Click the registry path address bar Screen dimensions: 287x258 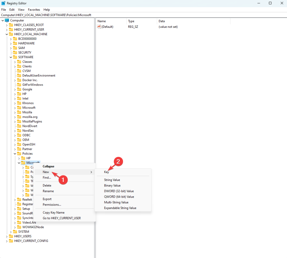point(143,15)
